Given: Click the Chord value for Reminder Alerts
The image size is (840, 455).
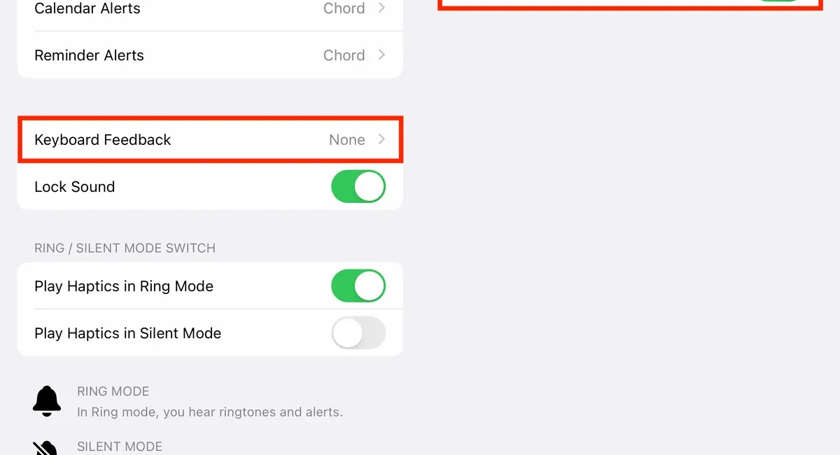Looking at the screenshot, I should coord(344,55).
